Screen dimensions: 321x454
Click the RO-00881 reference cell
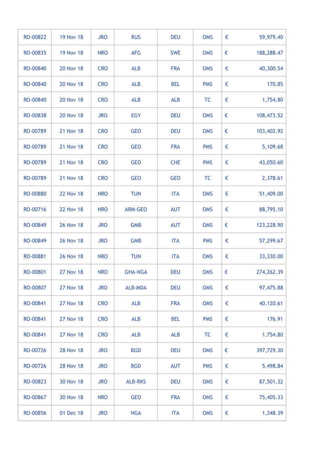[35, 256]
